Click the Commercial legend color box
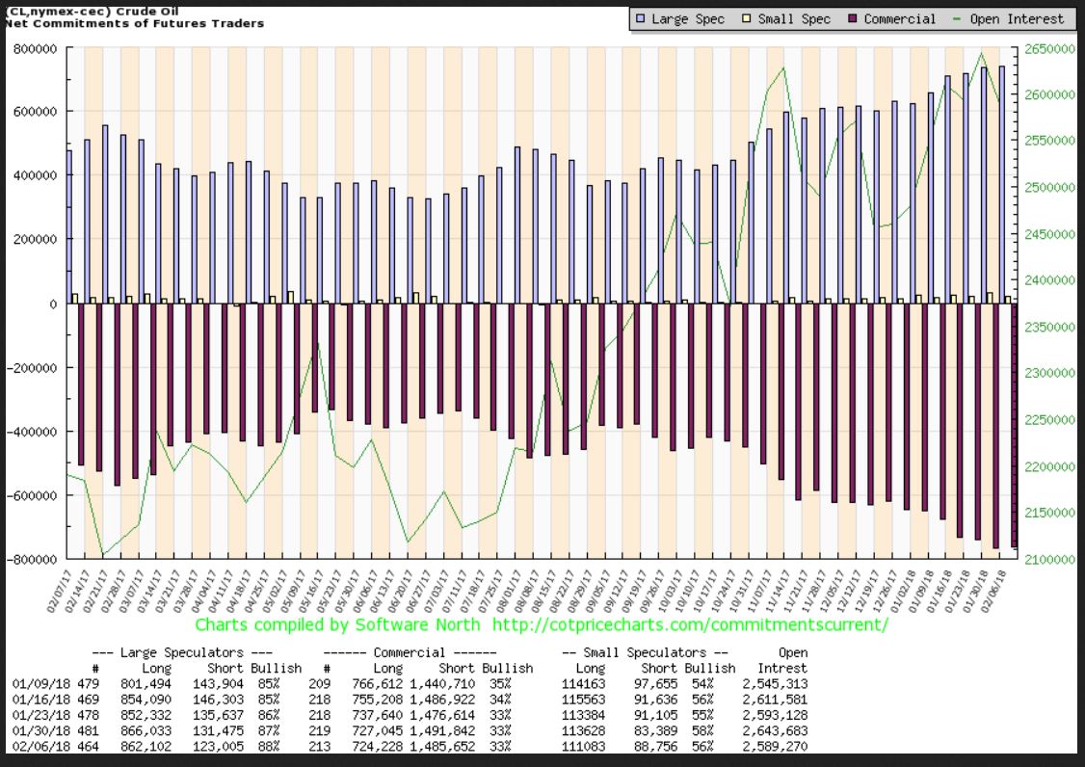The width and height of the screenshot is (1085, 767). coord(853,19)
